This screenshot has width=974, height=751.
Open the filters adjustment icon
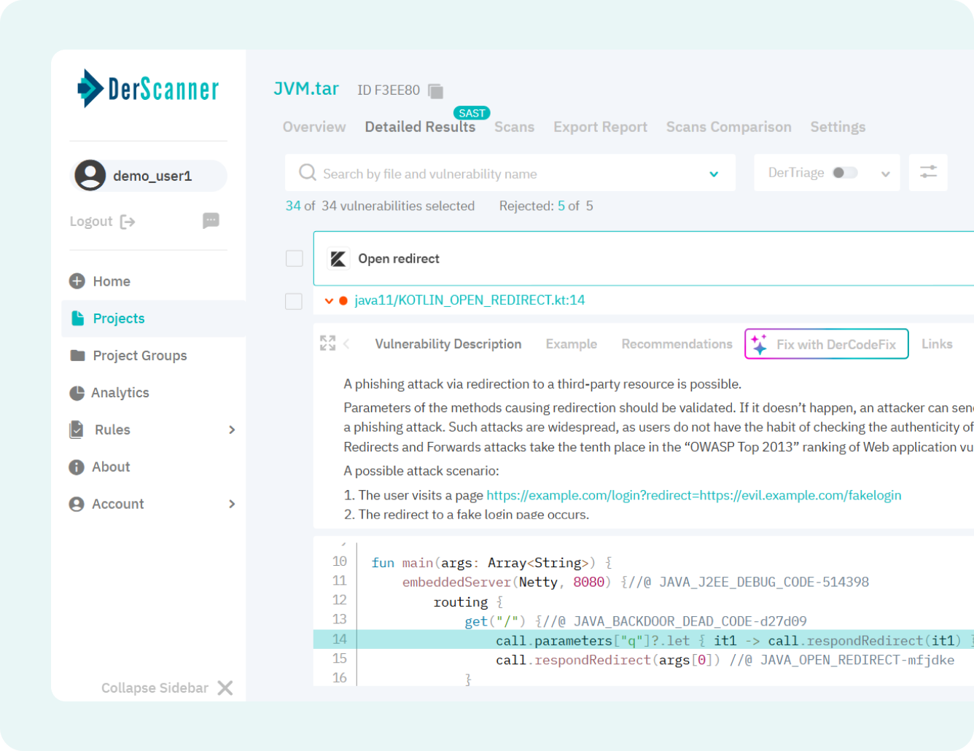click(x=927, y=172)
